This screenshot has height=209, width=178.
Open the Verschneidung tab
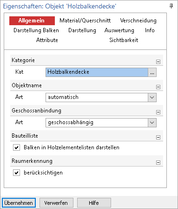pyautogui.click(x=138, y=21)
